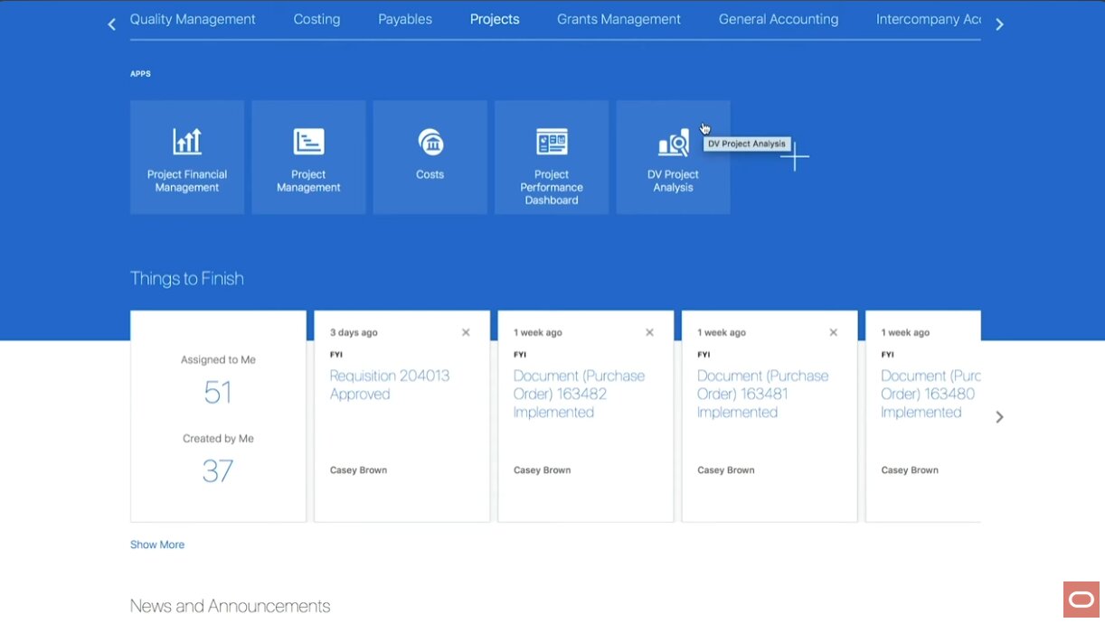Image resolution: width=1105 pixels, height=623 pixels.
Task: Open the Project Financial Management app tile
Action: pyautogui.click(x=187, y=157)
